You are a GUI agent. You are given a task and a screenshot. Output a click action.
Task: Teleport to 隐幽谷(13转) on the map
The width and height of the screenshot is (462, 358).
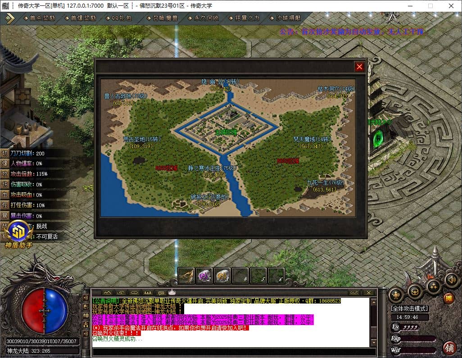click(x=220, y=85)
